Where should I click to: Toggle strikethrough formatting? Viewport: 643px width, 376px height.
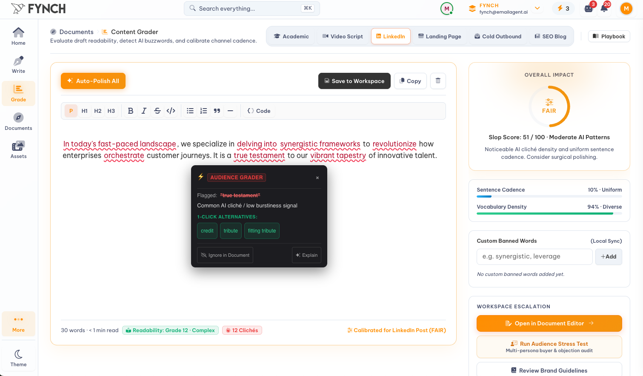pos(157,111)
